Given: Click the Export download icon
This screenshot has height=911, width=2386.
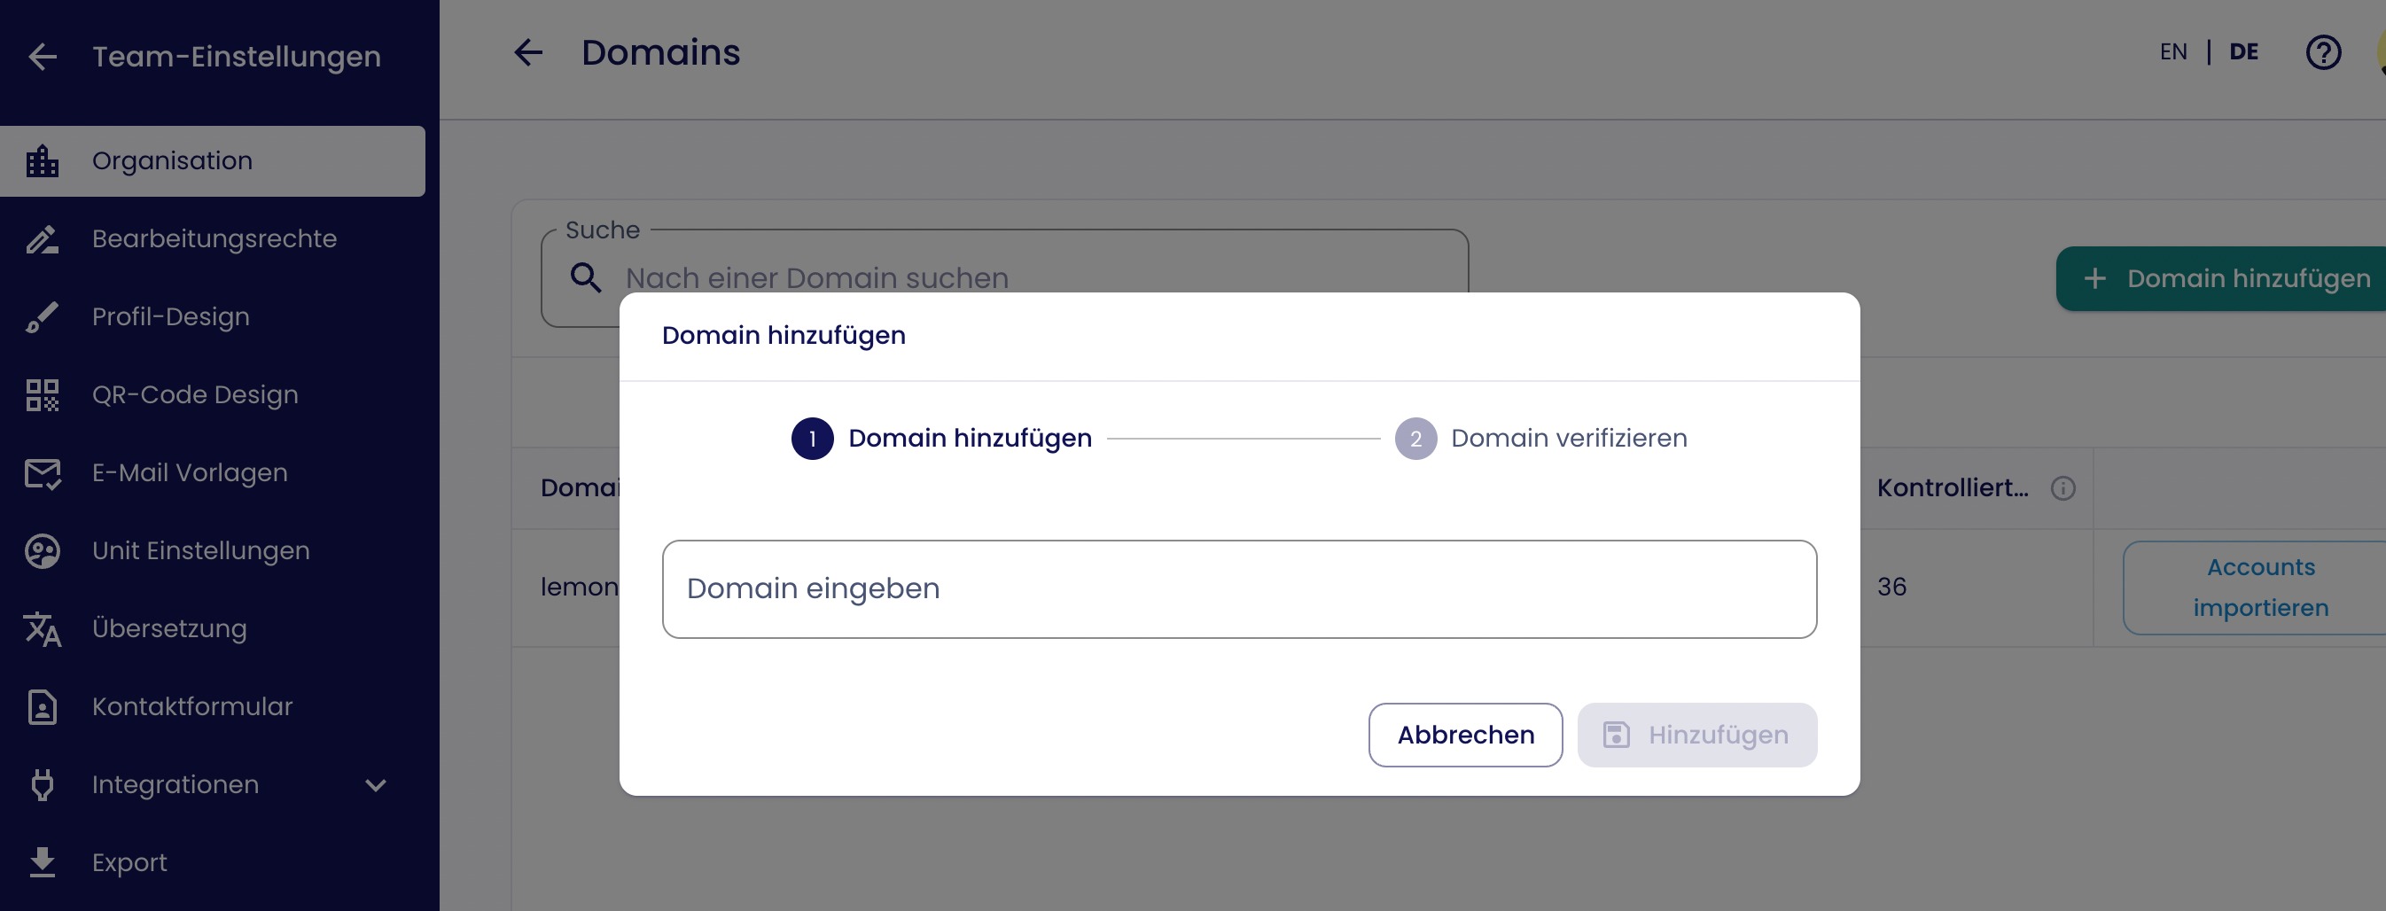Looking at the screenshot, I should coord(43,863).
